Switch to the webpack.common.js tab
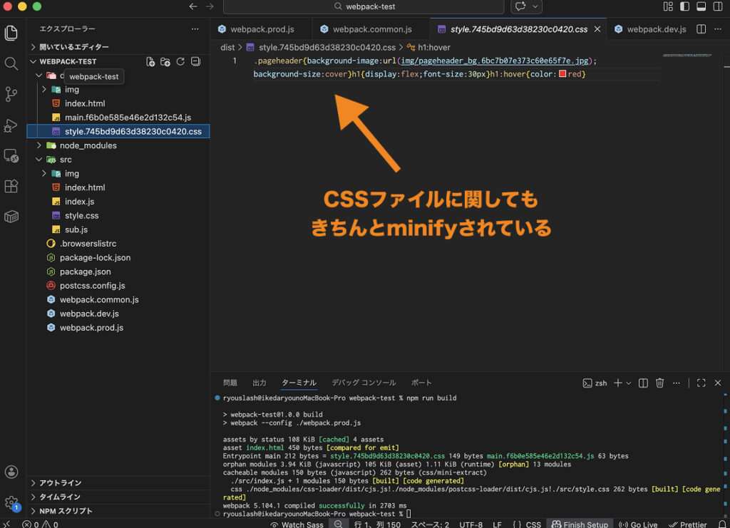 coord(371,29)
